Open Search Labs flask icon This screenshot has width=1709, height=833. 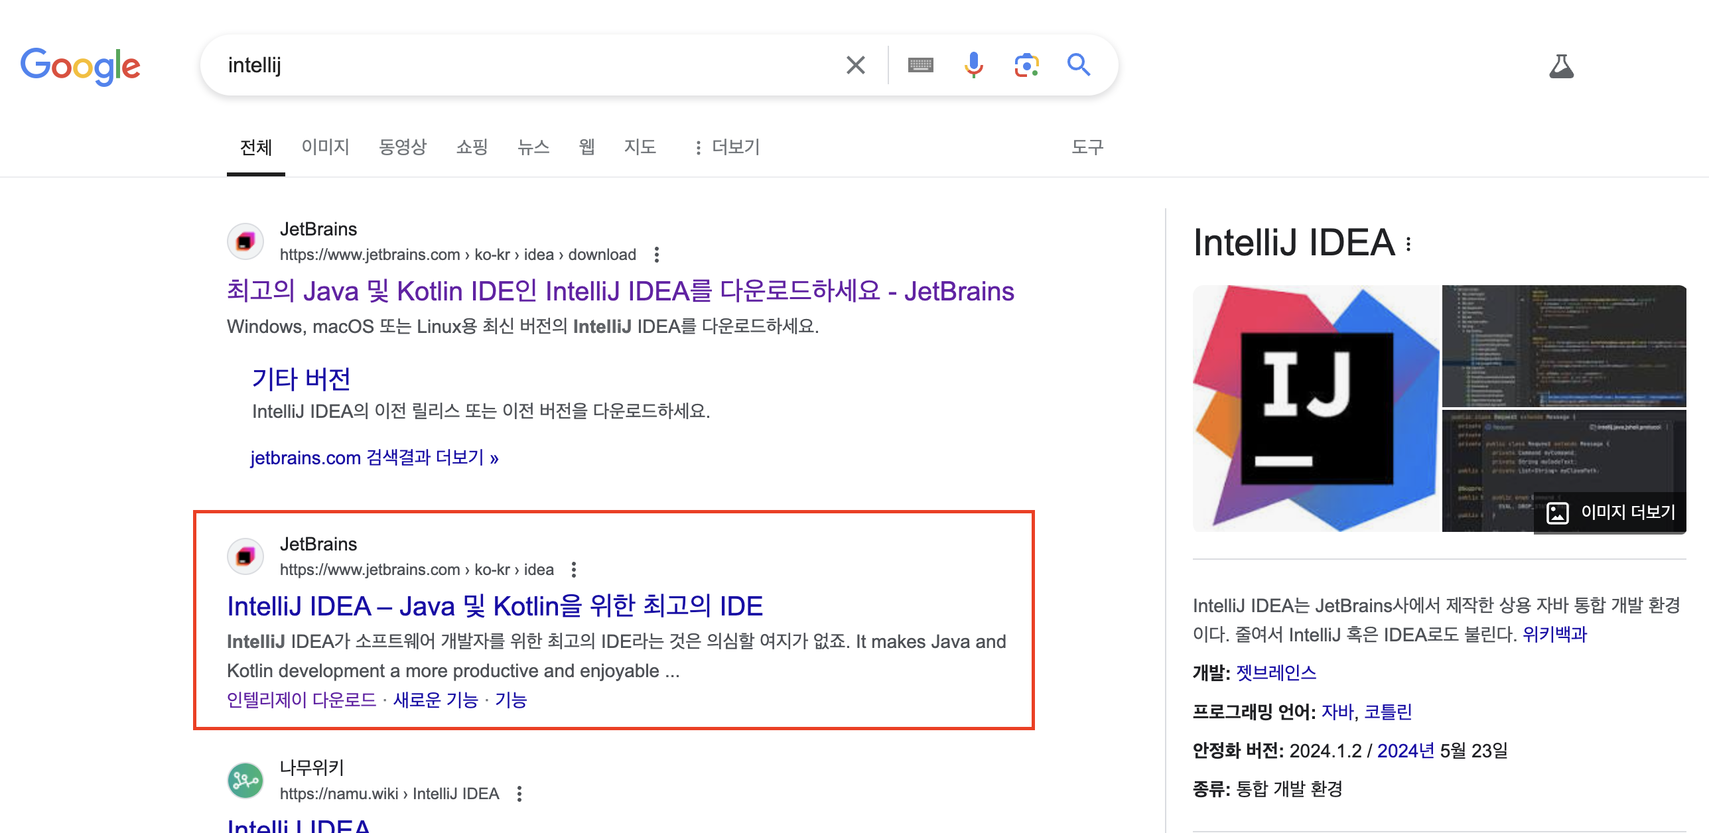(1561, 66)
